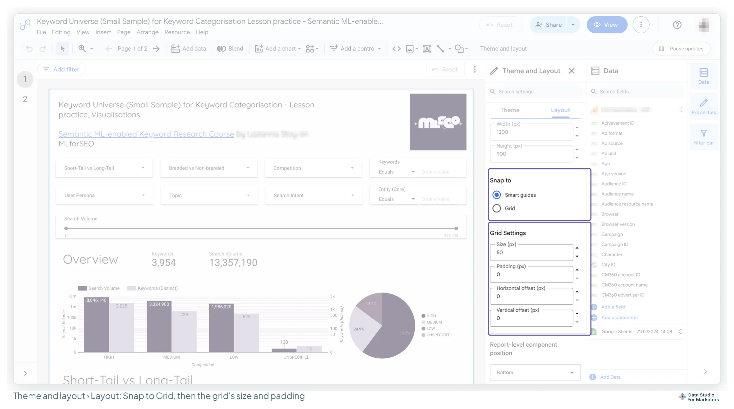Open the community visualizations icon

pos(310,49)
